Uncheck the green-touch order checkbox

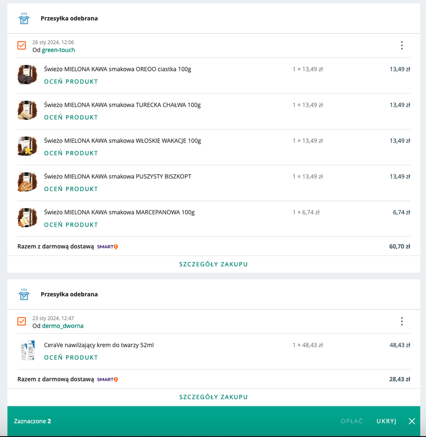click(21, 45)
